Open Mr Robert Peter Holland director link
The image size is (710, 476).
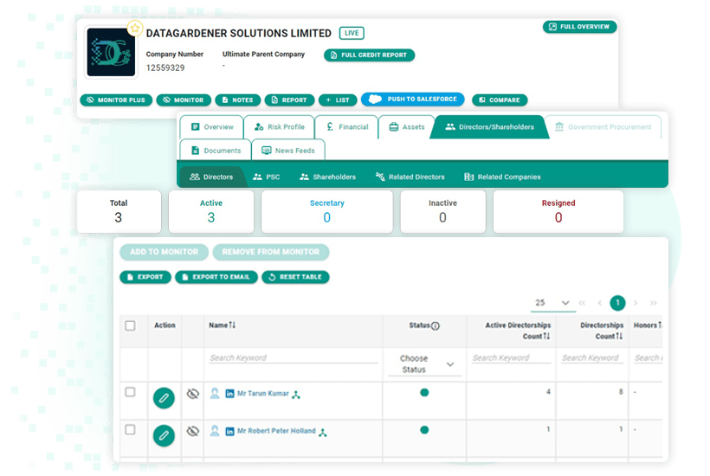coord(277,431)
